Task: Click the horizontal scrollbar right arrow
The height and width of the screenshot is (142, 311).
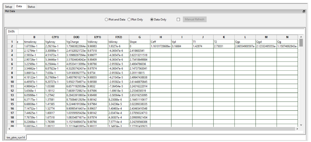Action: 297,129
